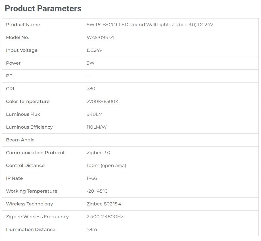Click the Beam Angle row label
This screenshot has height=241, width=261.
(x=20, y=140)
